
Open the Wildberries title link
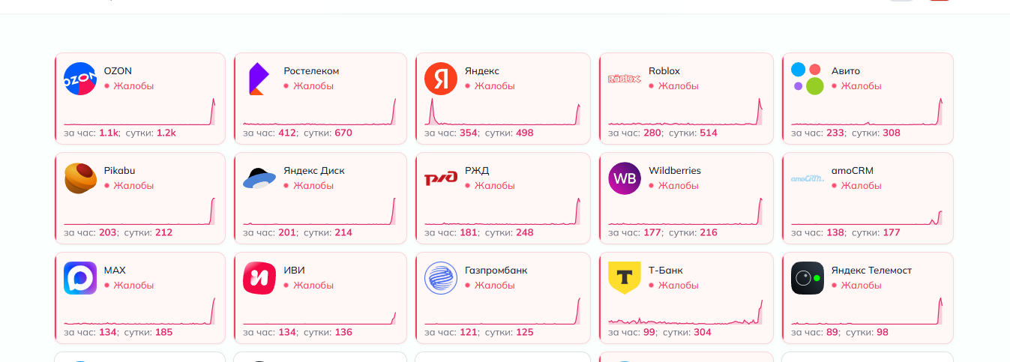[675, 170]
